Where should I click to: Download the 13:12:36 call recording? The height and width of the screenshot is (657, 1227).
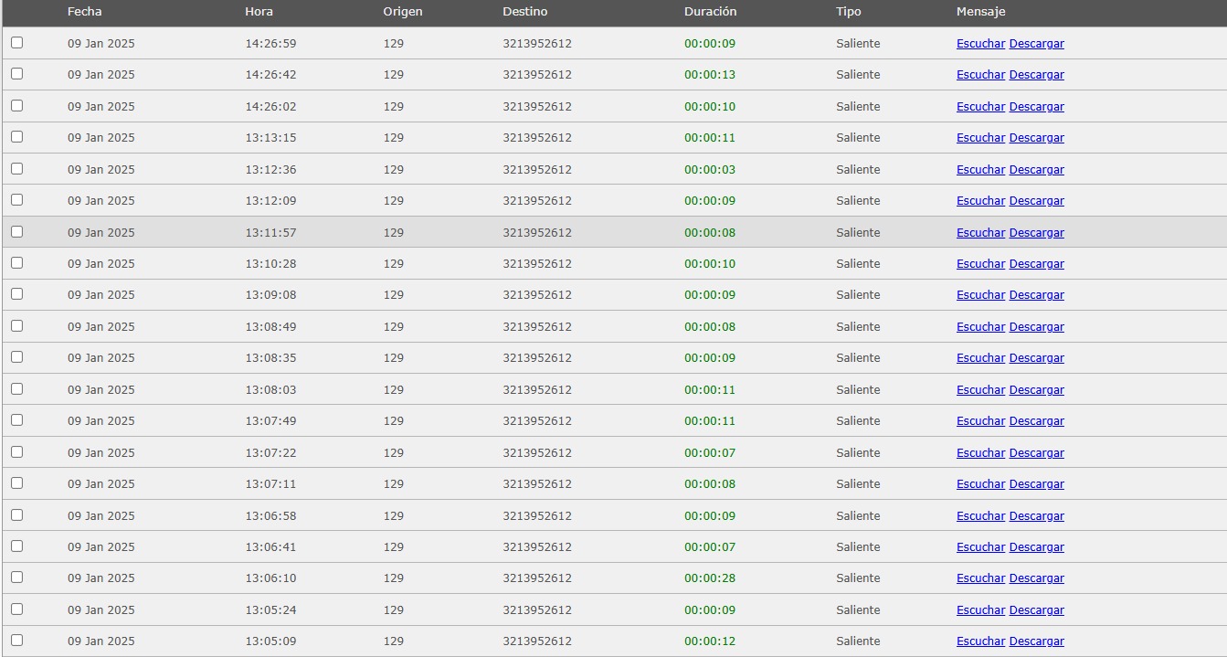(1036, 170)
